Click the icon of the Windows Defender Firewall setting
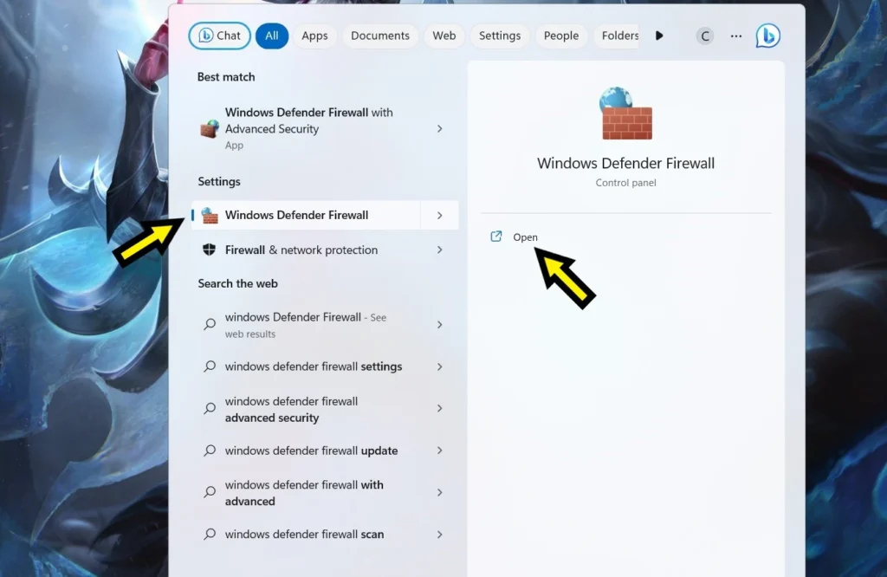 coord(210,215)
